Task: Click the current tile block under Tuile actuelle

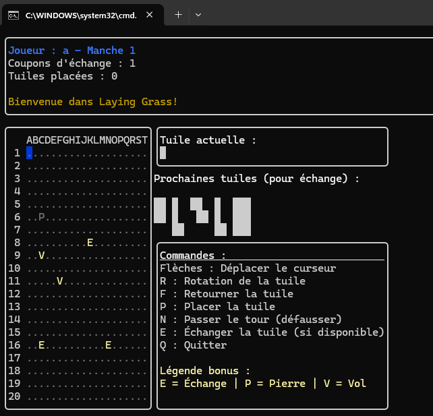Action: (x=163, y=153)
